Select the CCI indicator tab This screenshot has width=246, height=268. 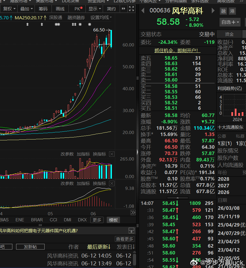(54, 220)
